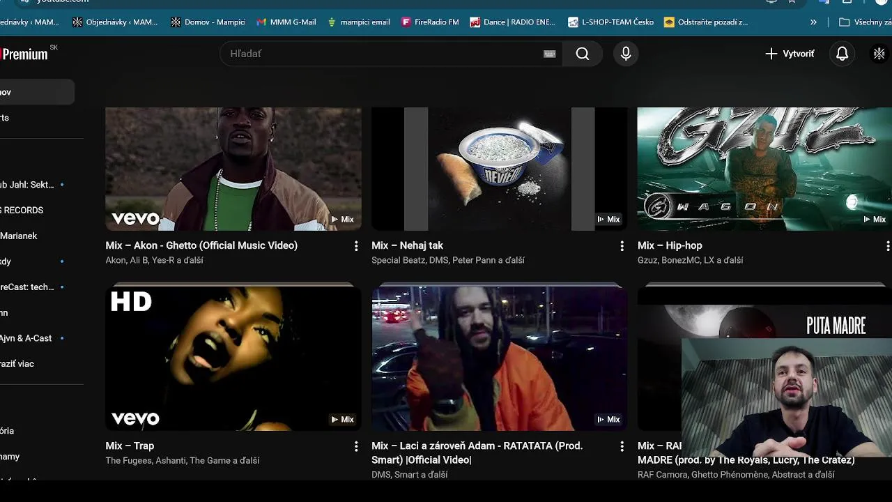892x502 pixels.
Task: Open the Shorts sidebar item
Action: pos(5,118)
